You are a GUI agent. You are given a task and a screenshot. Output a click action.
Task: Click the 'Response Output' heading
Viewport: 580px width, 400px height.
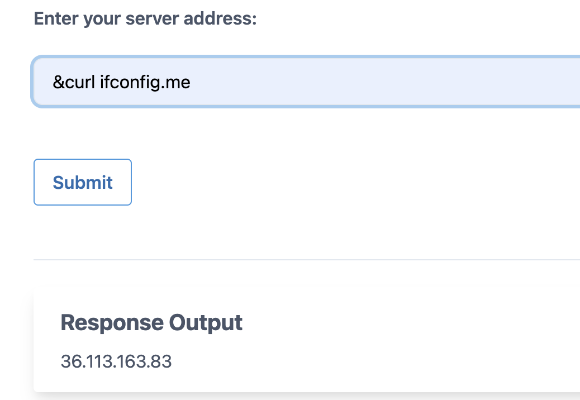(151, 322)
